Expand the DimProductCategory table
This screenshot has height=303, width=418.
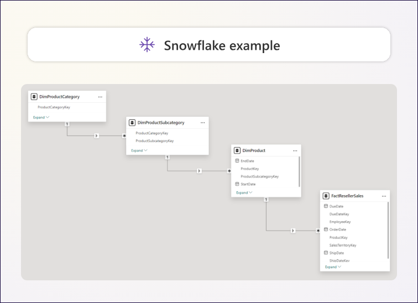click(x=41, y=117)
